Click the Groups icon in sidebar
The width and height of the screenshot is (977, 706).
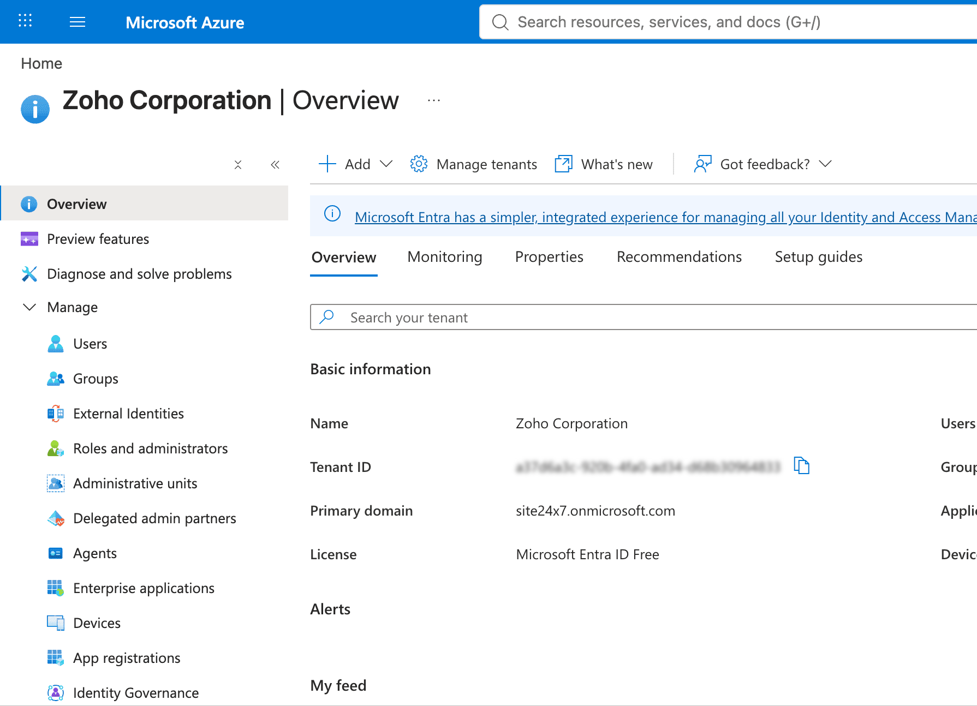tap(55, 379)
